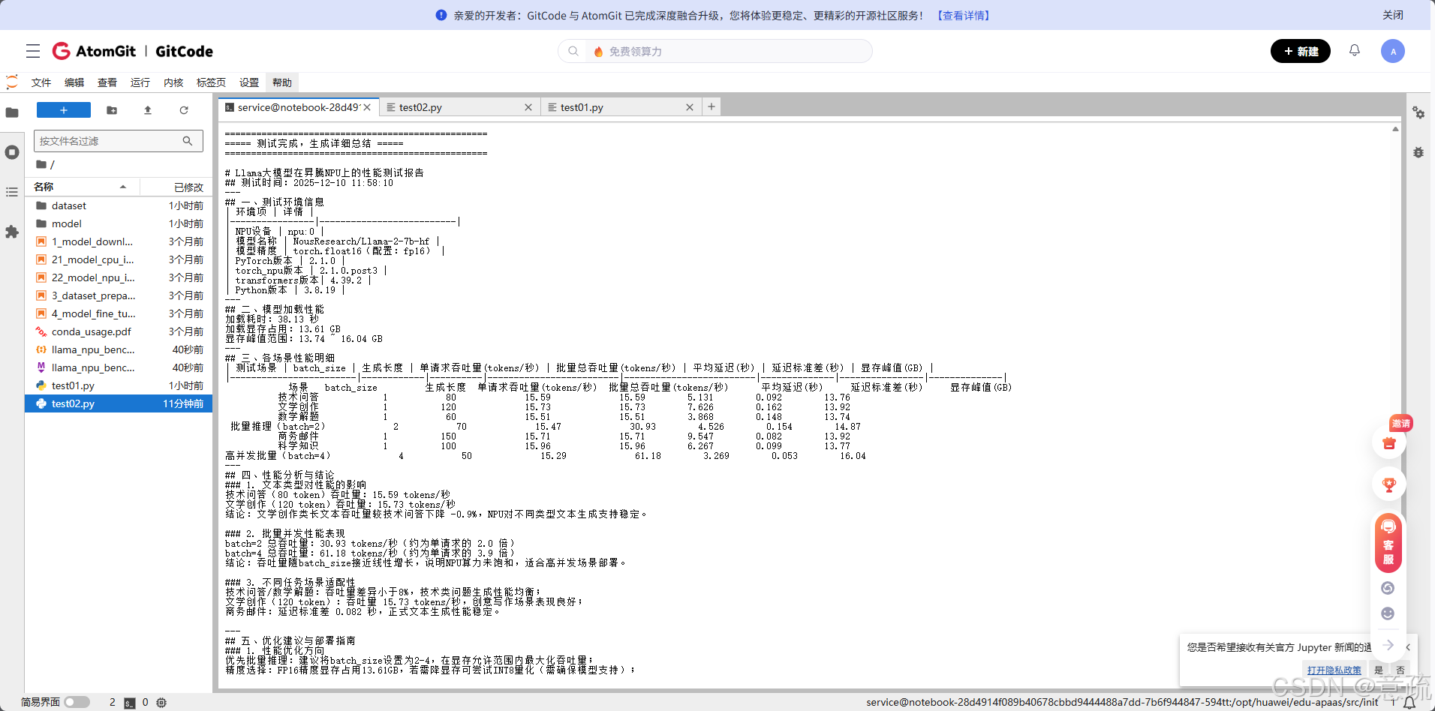
Task: Dismiss the banner with 关闭
Action: tap(1393, 15)
